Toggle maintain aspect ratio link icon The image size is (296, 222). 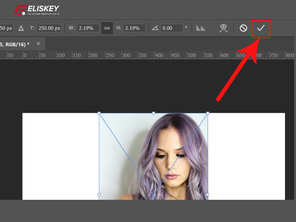[x=107, y=28]
